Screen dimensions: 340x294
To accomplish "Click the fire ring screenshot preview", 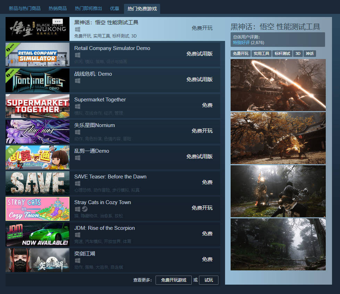I will click(x=278, y=85).
